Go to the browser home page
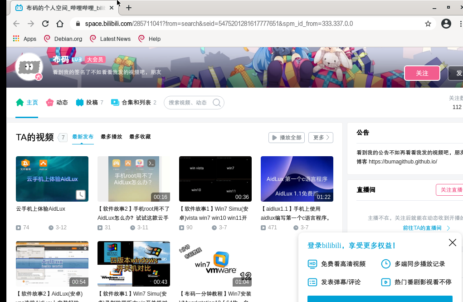Viewport: 463px width, 302px height. coord(60,24)
